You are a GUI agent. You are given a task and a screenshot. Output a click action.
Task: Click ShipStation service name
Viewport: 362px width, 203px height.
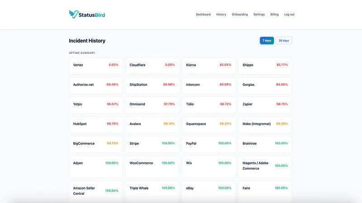click(x=138, y=84)
